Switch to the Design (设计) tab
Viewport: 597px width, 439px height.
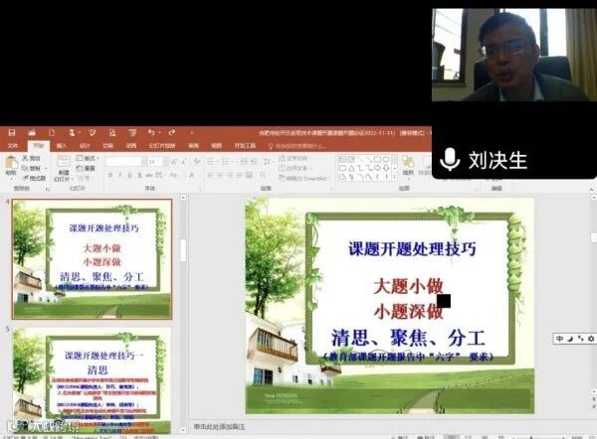tap(85, 146)
